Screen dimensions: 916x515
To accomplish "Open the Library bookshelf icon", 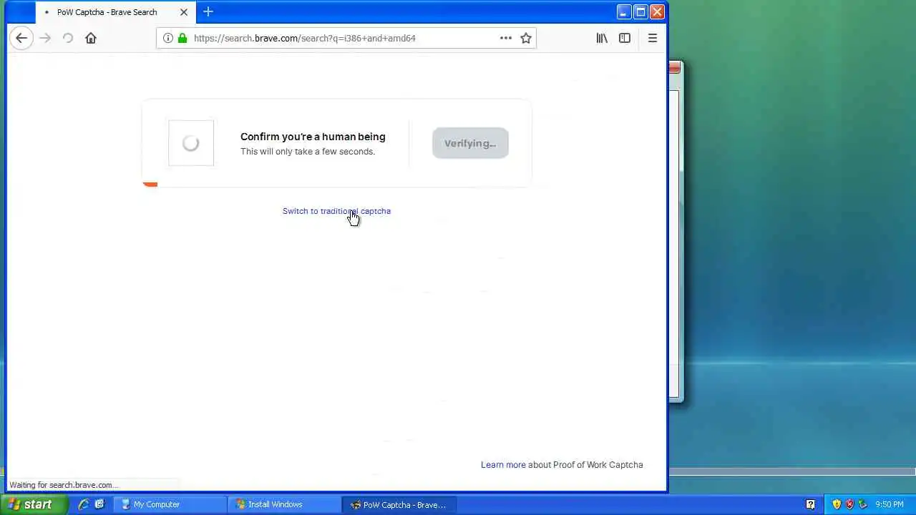I will (x=602, y=38).
